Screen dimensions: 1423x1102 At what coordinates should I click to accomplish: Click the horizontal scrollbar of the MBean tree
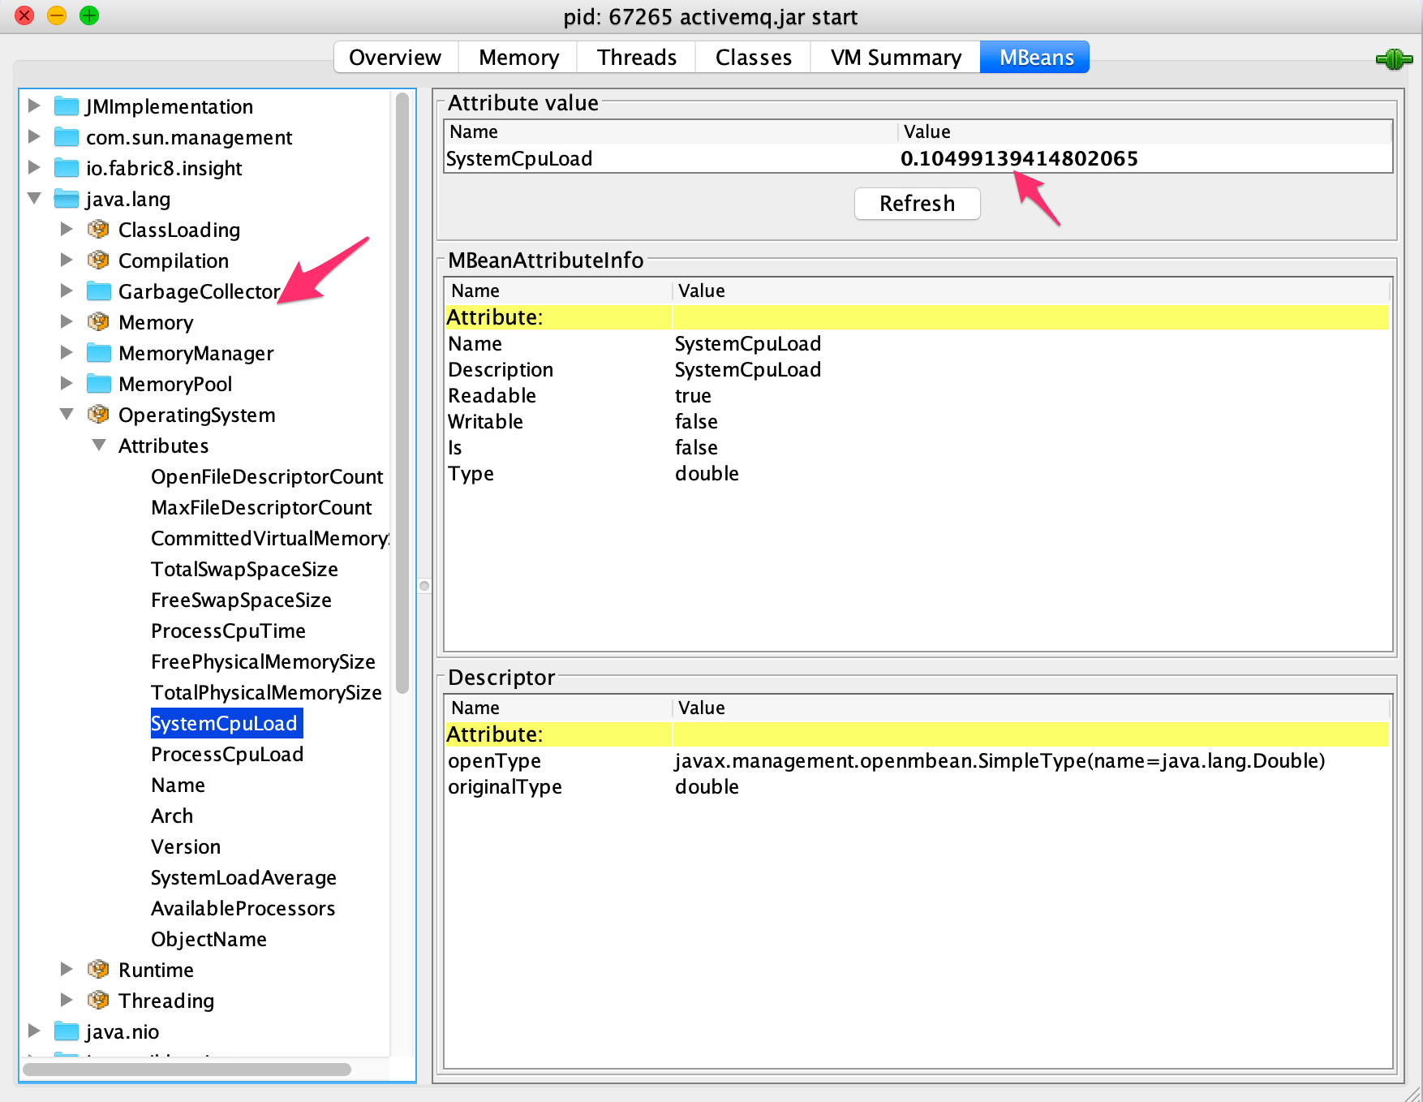[187, 1069]
